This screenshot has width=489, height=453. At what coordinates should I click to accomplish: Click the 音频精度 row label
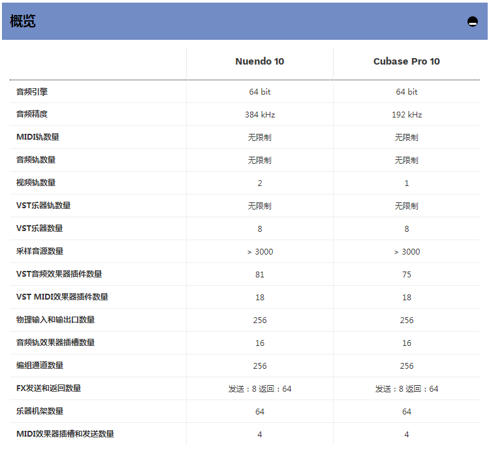[x=32, y=114]
